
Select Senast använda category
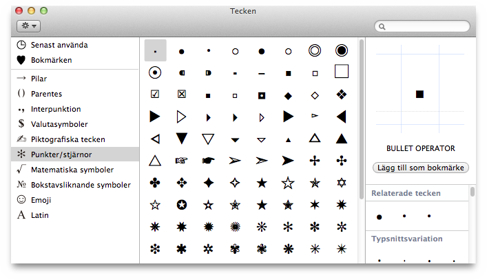(x=59, y=45)
